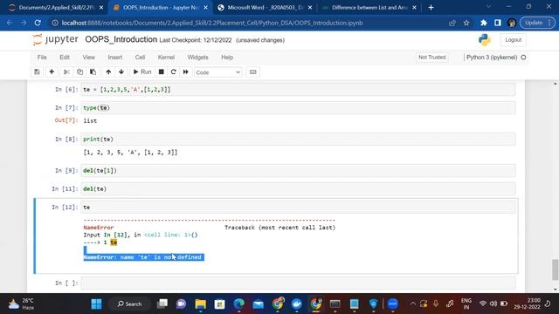Show hidden system tray icons chevron
Screen dimensions: 559x314
[x=412, y=304]
